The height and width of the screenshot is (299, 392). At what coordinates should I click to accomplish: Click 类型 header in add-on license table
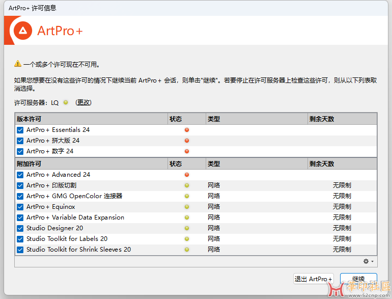click(x=257, y=164)
